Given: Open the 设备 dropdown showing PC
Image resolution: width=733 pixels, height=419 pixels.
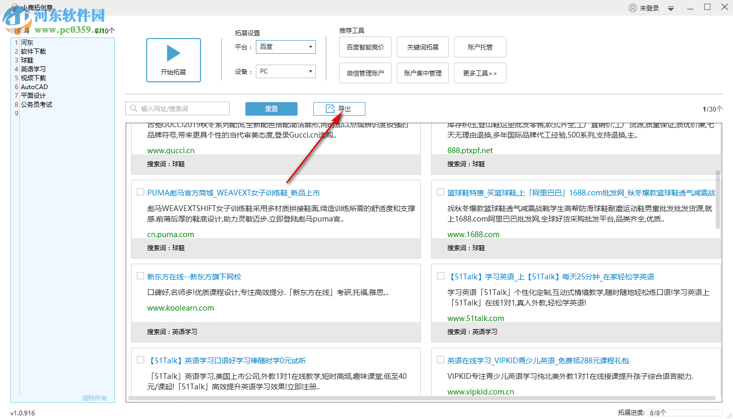Looking at the screenshot, I should coord(286,71).
